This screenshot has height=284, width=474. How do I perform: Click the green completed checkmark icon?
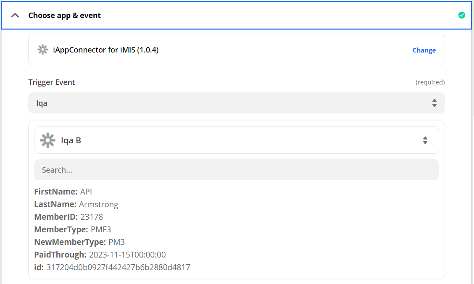pyautogui.click(x=461, y=16)
